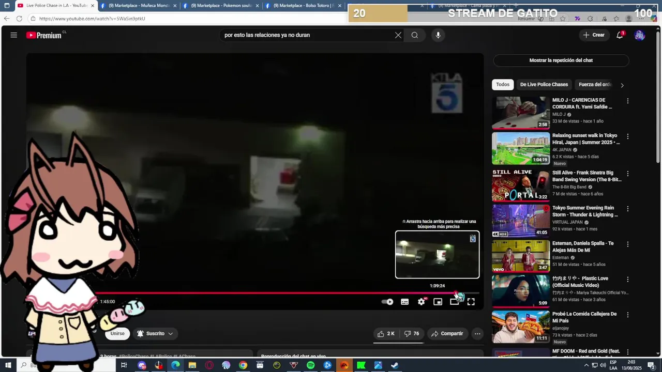
Task: Open MILO J CARENCIAS DE CORDURA thumbnail
Action: (x=521, y=113)
